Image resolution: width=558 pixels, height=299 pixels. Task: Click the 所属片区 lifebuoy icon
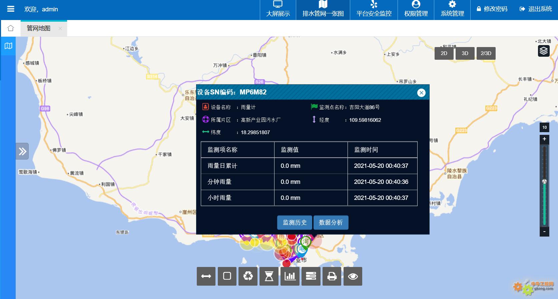click(x=205, y=119)
